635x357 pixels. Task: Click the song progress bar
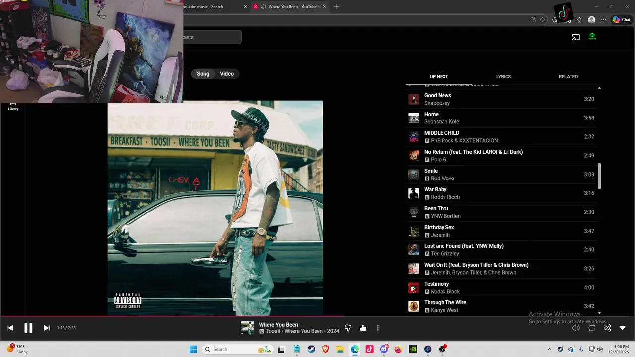(317, 316)
